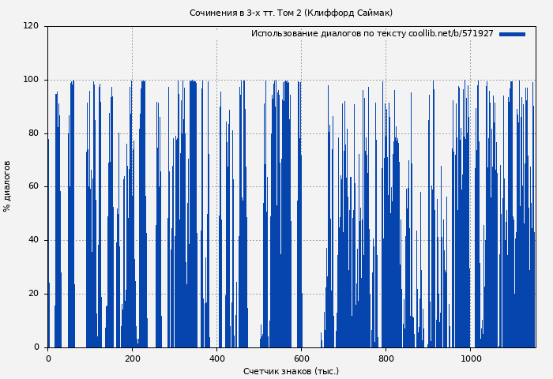
Task: Click the x-axis label 'Счетчик знаков (тыс.)'
Action: pos(291,371)
